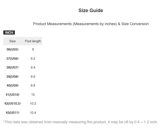The width and height of the screenshot is (168, 133).
Task: Click the Size column header
Action: click(x=12, y=41)
